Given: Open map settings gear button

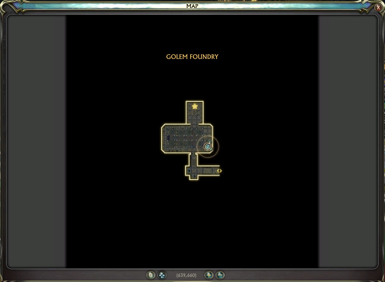Looking at the screenshot, I should (x=151, y=275).
